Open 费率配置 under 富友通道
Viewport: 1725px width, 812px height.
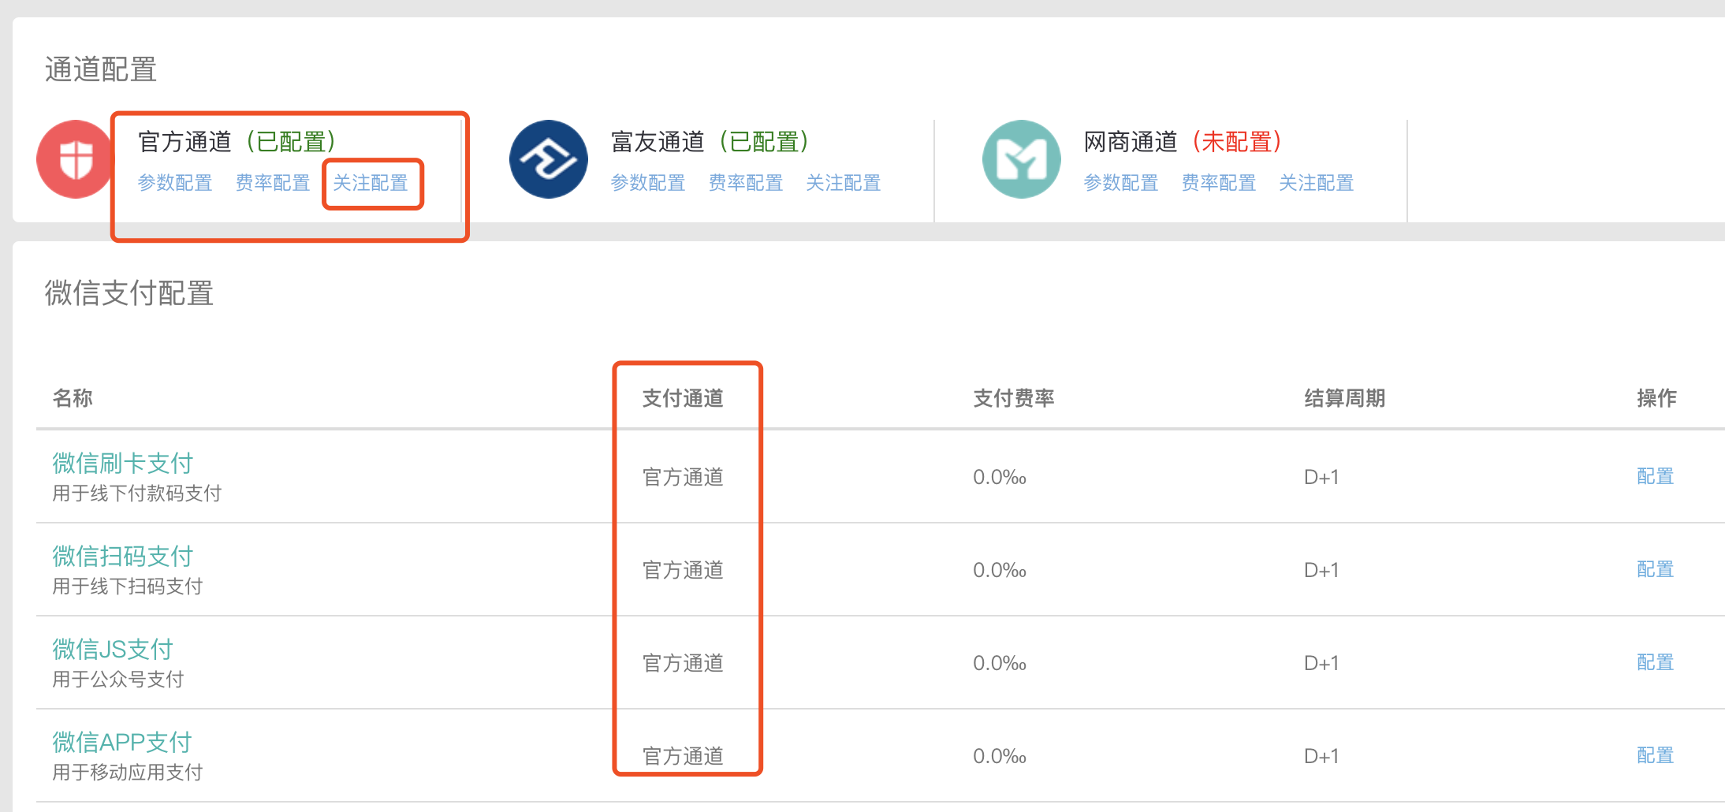pyautogui.click(x=746, y=183)
